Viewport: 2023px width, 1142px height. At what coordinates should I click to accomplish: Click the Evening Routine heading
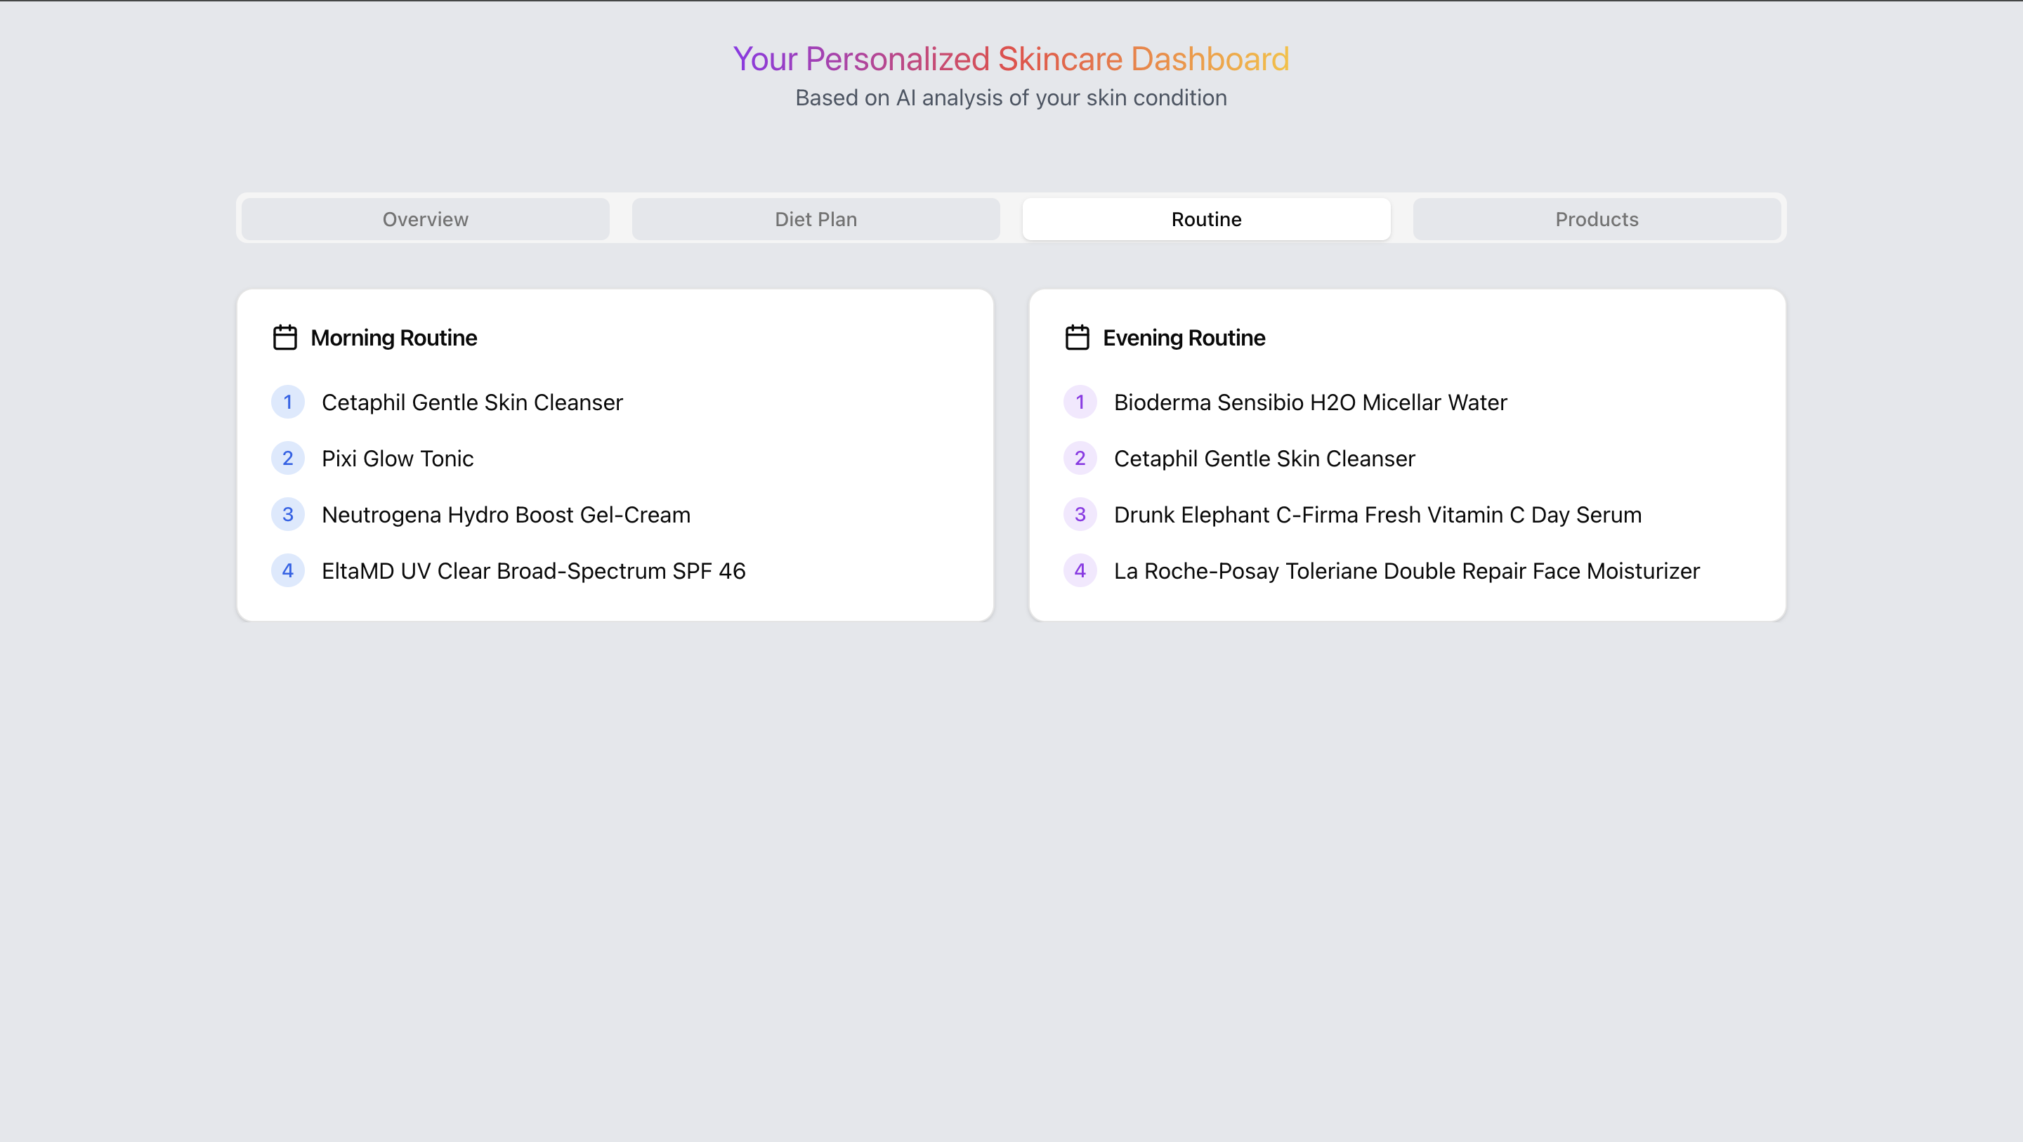point(1184,338)
